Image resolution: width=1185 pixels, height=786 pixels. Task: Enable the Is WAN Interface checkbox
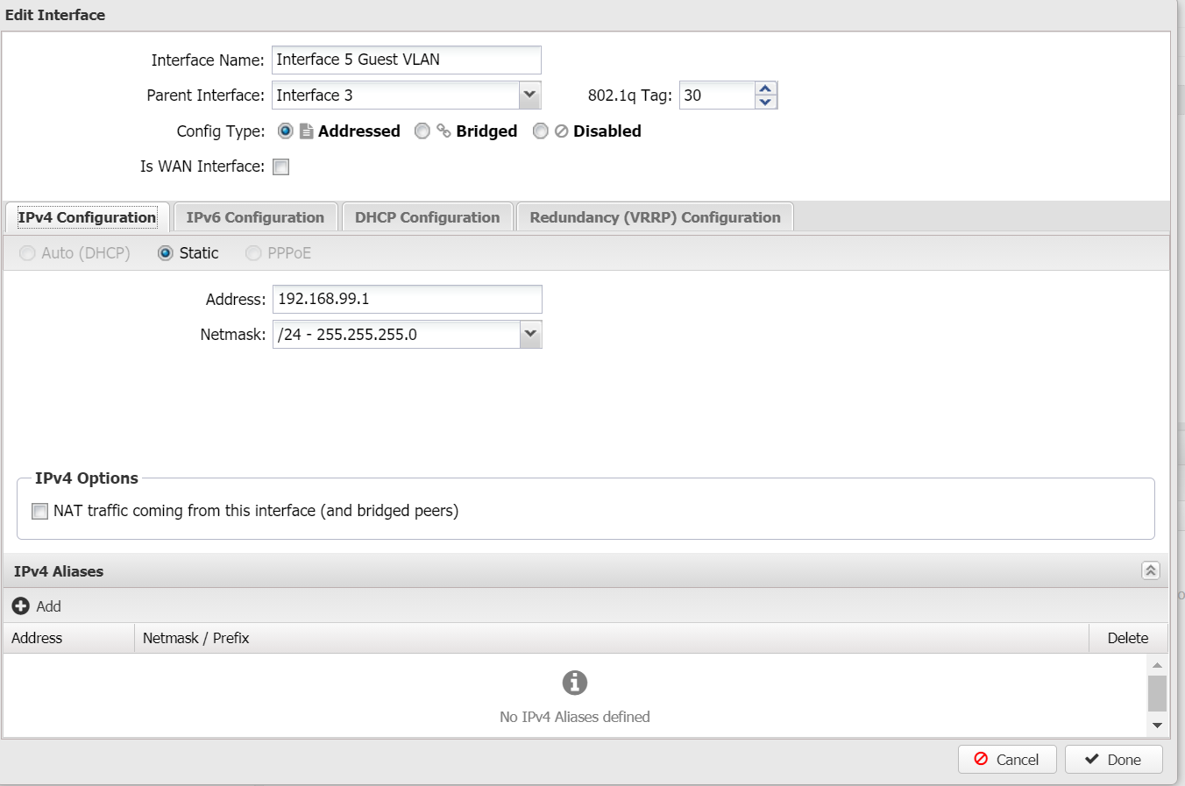(x=280, y=166)
